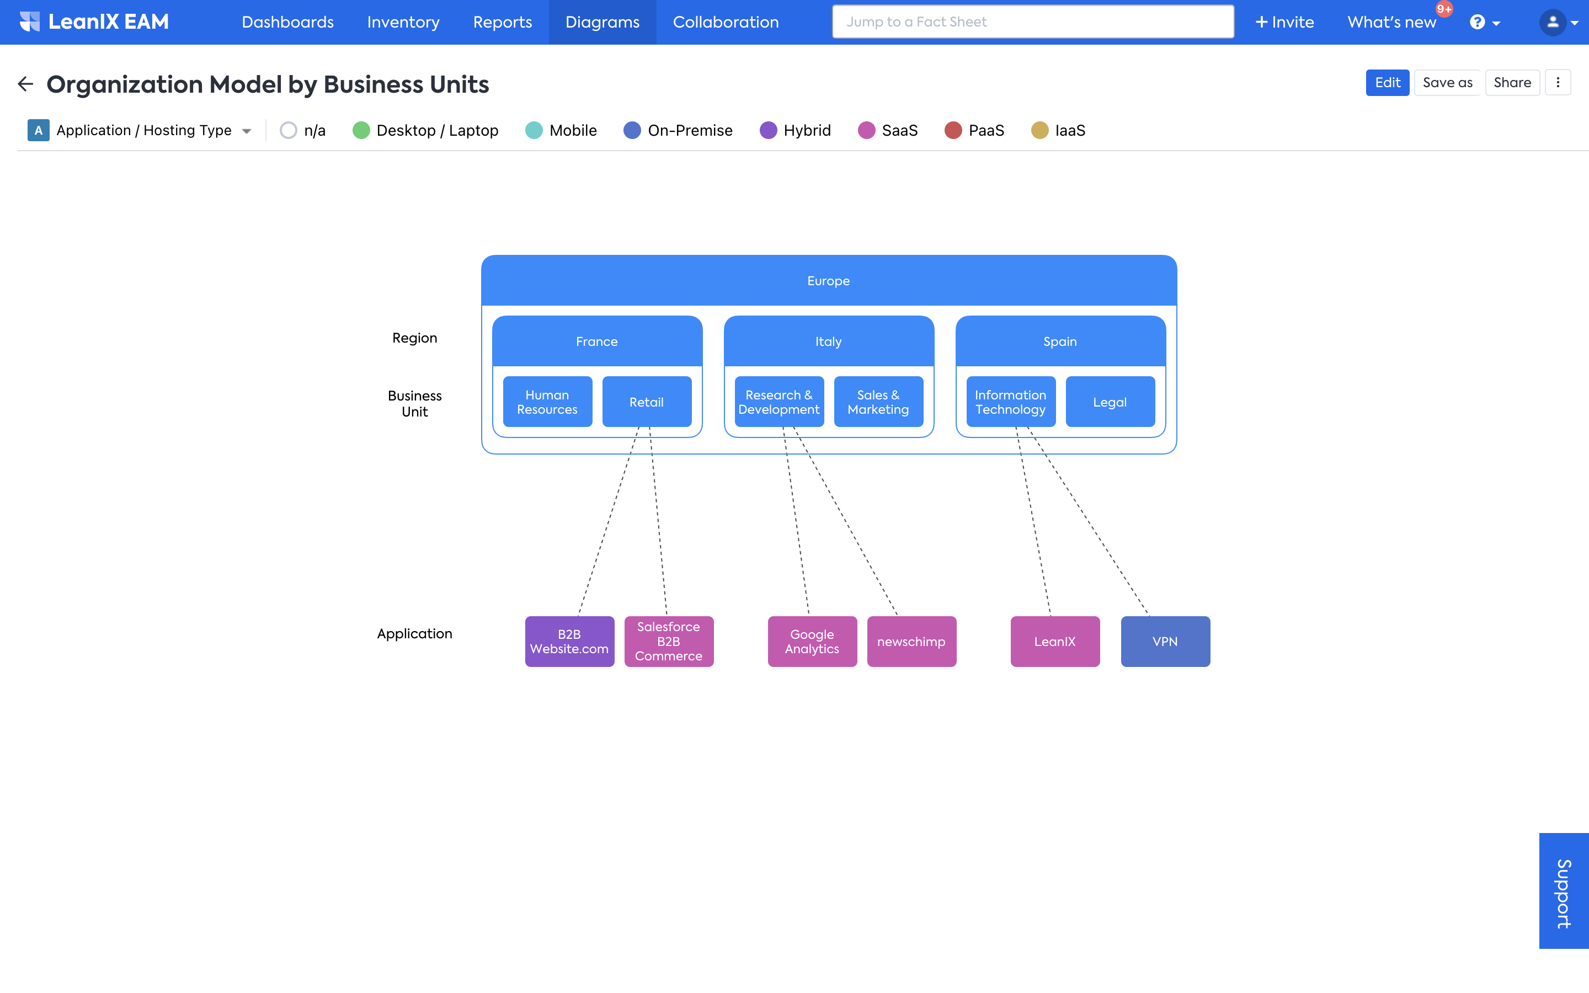
Task: Click the Save as button
Action: [1447, 83]
